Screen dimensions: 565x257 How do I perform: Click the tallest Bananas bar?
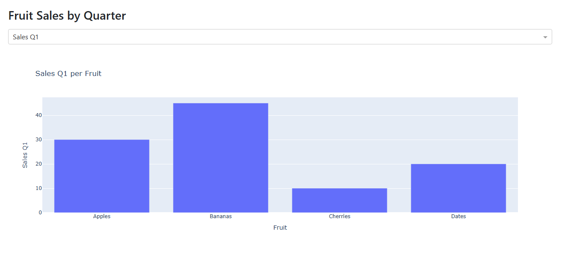(x=221, y=158)
